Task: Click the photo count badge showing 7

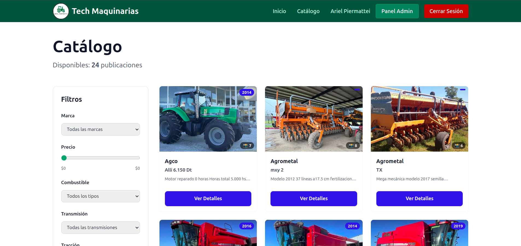Action: (247, 146)
